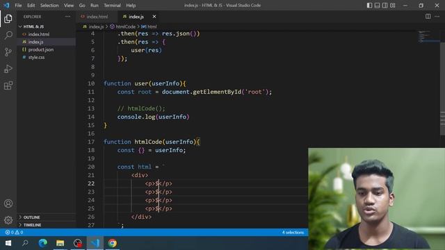The width and height of the screenshot is (445, 250).
Task: Click the errors and warnings status indicator
Action: 14,232
